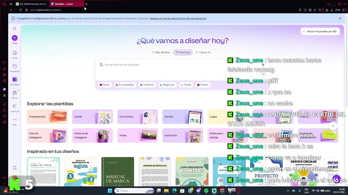This screenshot has width=348, height=195.
Task: Click the Opera GX logo menu
Action: 4,4
